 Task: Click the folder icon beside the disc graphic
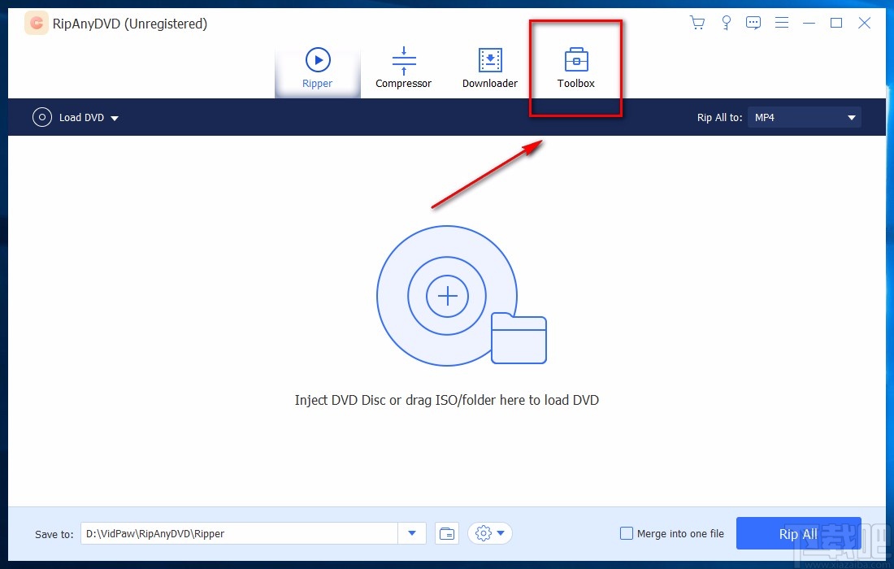[x=519, y=338]
